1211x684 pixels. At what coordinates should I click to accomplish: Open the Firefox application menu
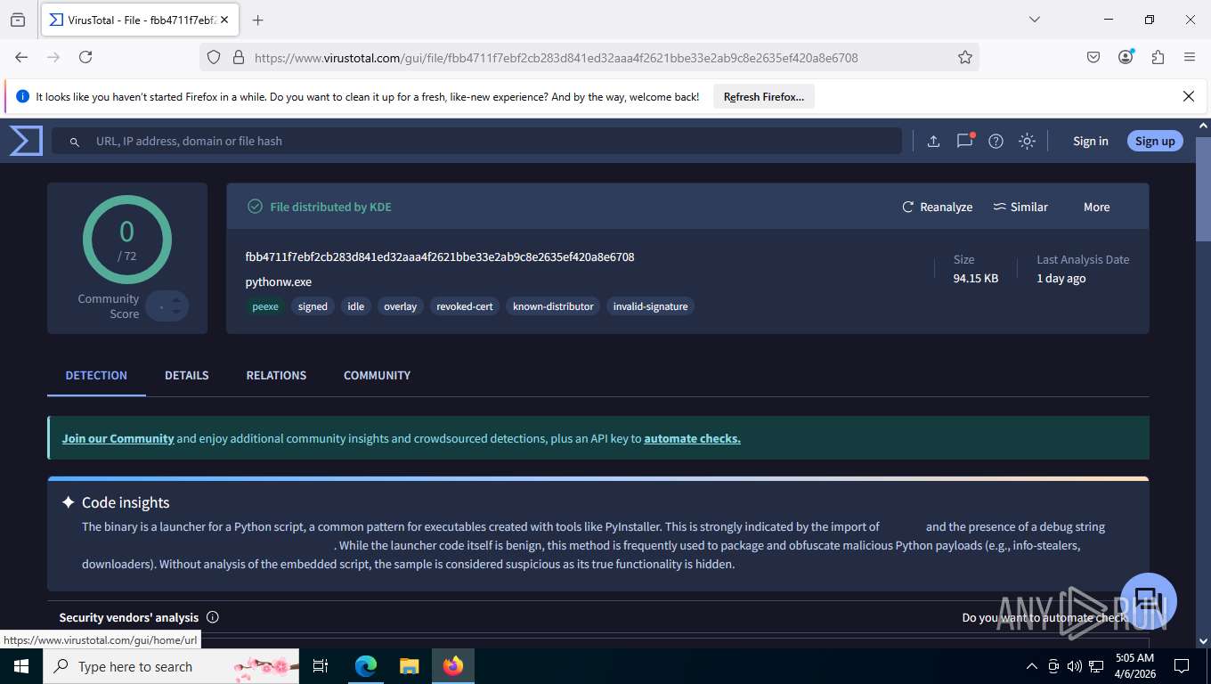click(x=1190, y=57)
